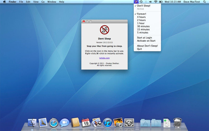Open the Go menu
This screenshot has height=131, width=209.
coord(43,2)
